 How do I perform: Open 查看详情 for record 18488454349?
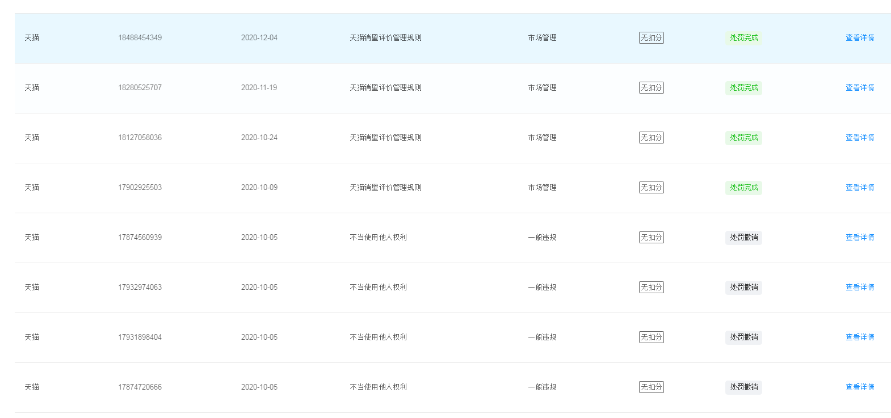tap(859, 38)
